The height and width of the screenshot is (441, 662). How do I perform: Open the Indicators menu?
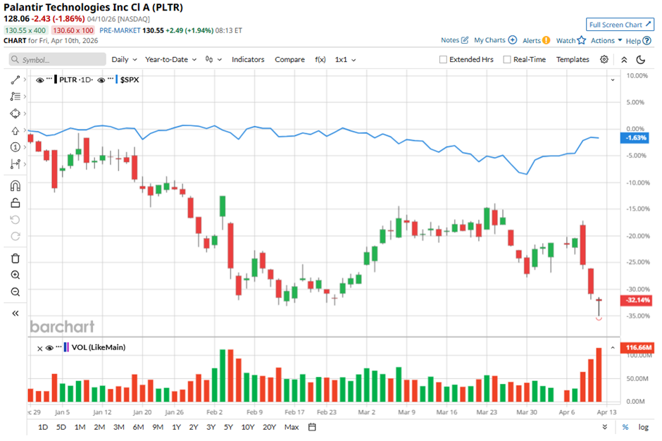coord(248,60)
